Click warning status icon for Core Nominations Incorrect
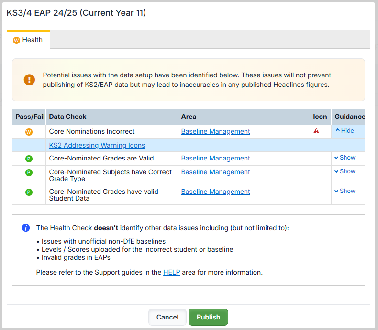378x330 pixels. [29, 132]
